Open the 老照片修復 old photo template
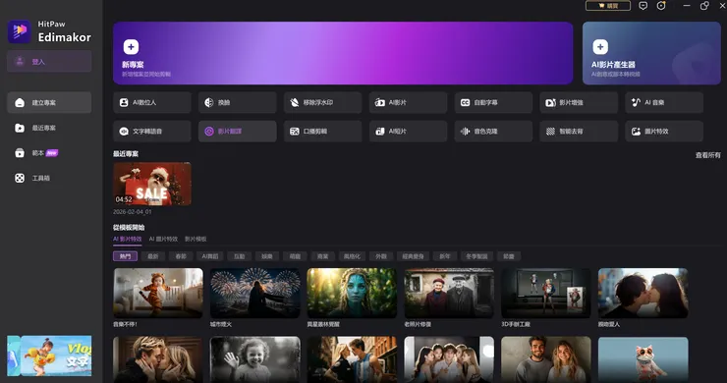Screen dimensions: 727x383 click(449, 293)
